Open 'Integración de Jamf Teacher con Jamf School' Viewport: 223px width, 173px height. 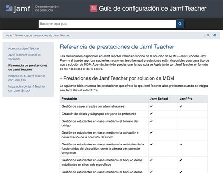tap(26, 89)
